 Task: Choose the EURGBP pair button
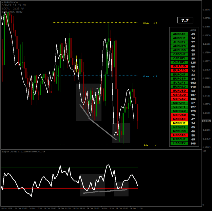[179, 79]
